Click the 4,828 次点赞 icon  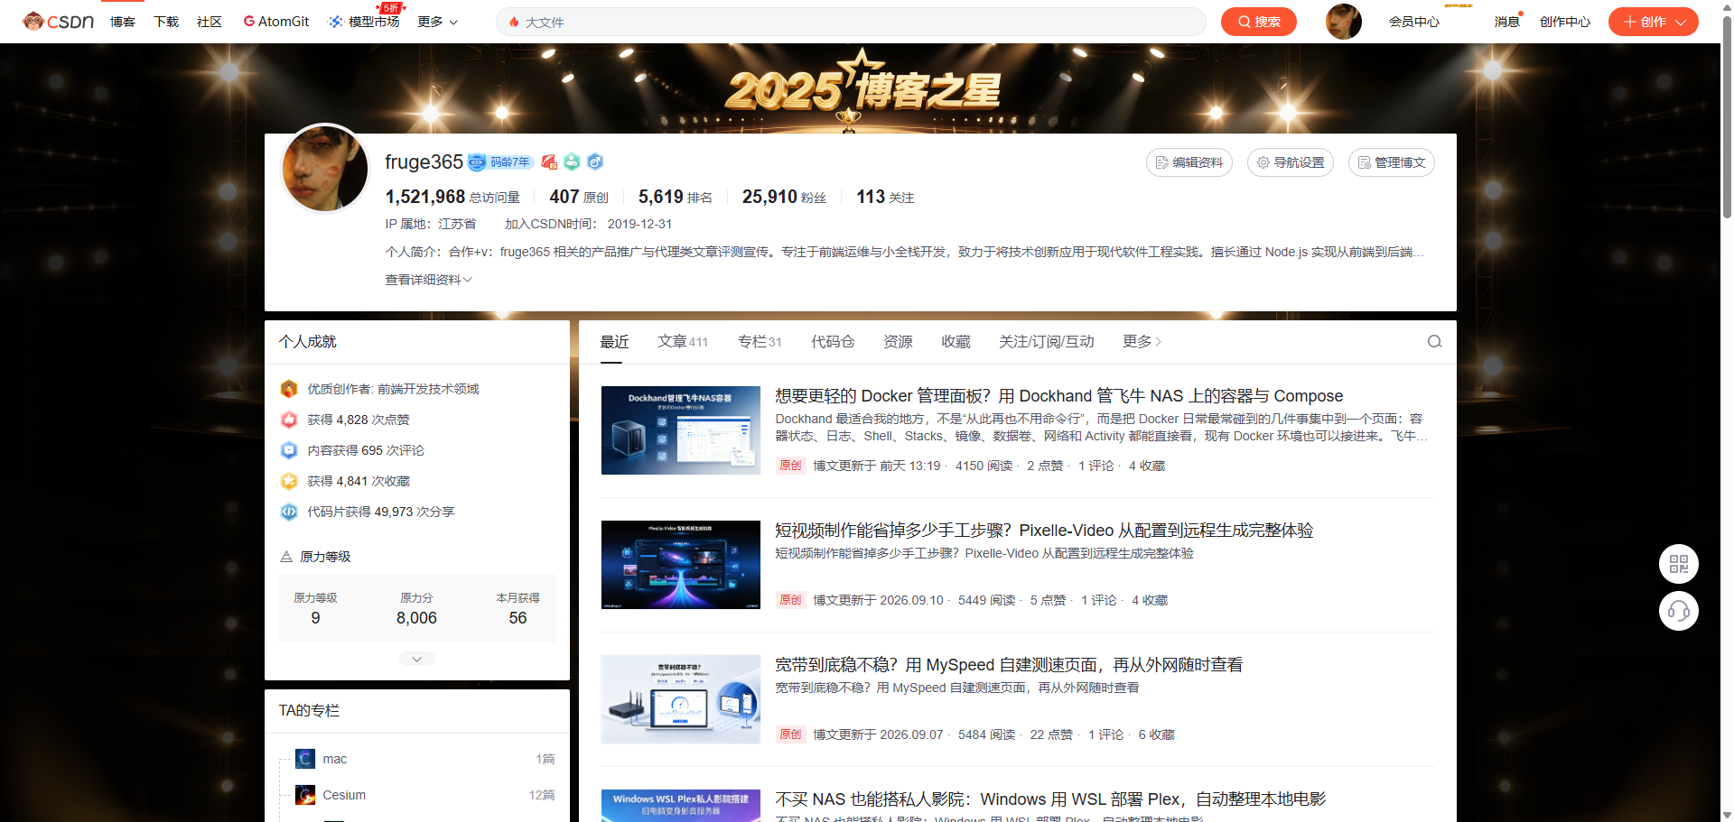(x=289, y=420)
